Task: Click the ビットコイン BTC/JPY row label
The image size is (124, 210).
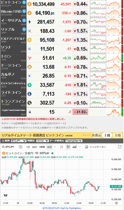Action: coord(13,4)
